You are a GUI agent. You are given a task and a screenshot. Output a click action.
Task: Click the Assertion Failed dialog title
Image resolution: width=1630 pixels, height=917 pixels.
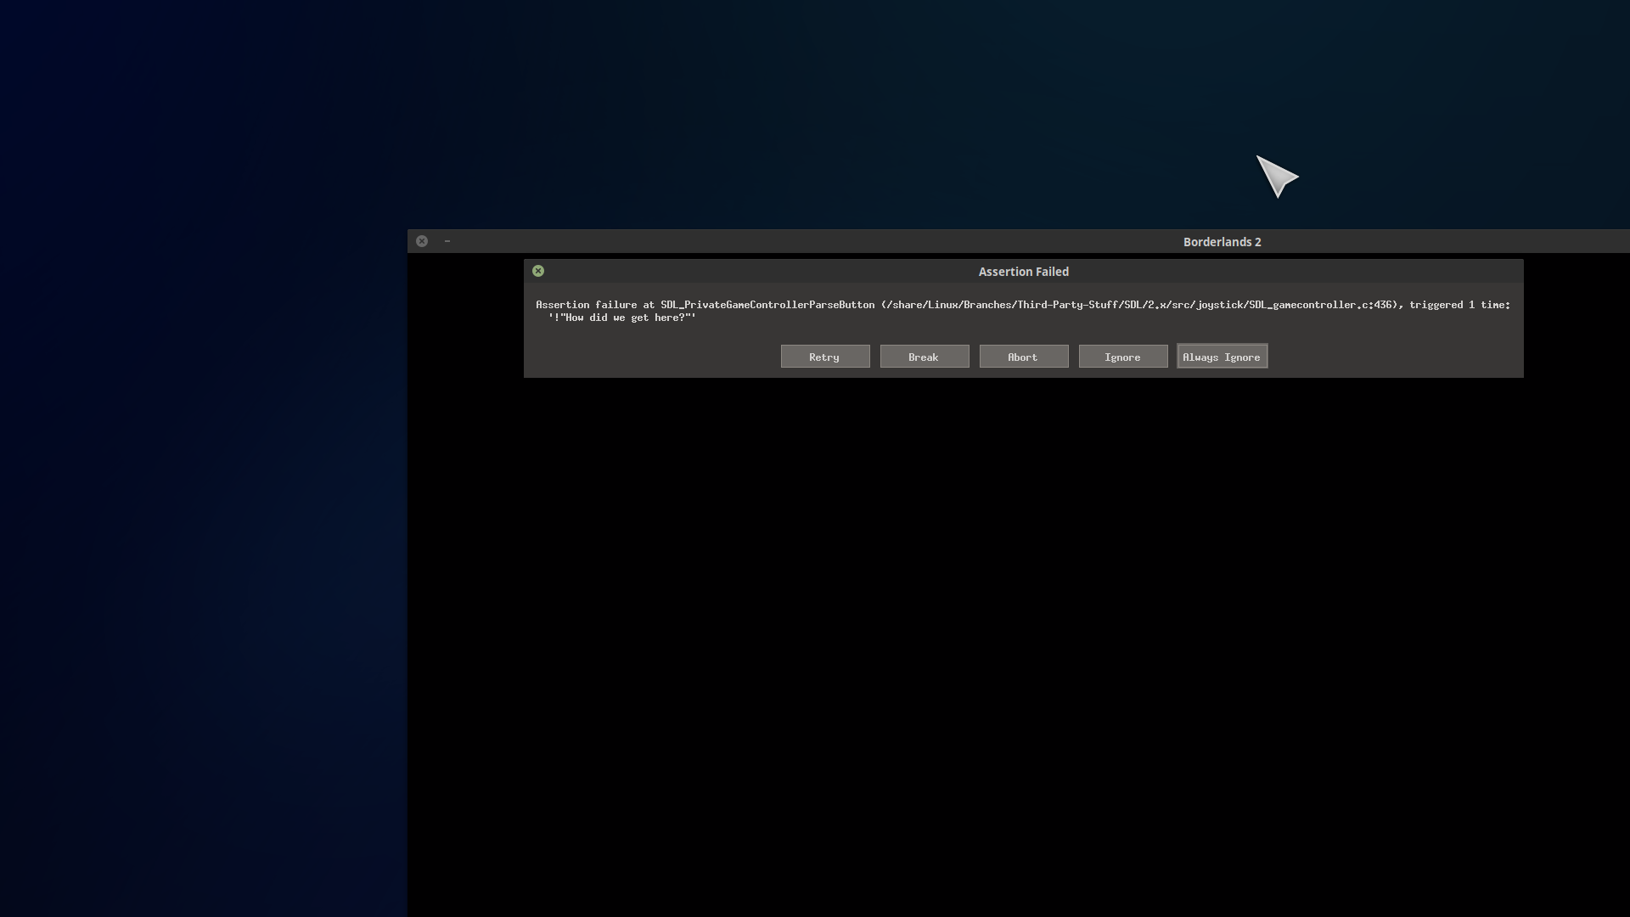1024,272
